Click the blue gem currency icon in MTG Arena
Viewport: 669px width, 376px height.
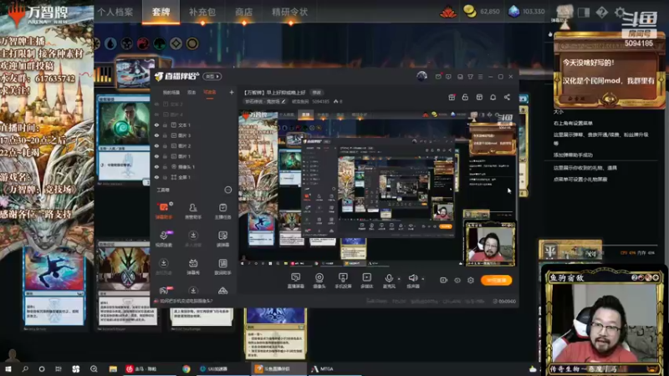coord(513,12)
